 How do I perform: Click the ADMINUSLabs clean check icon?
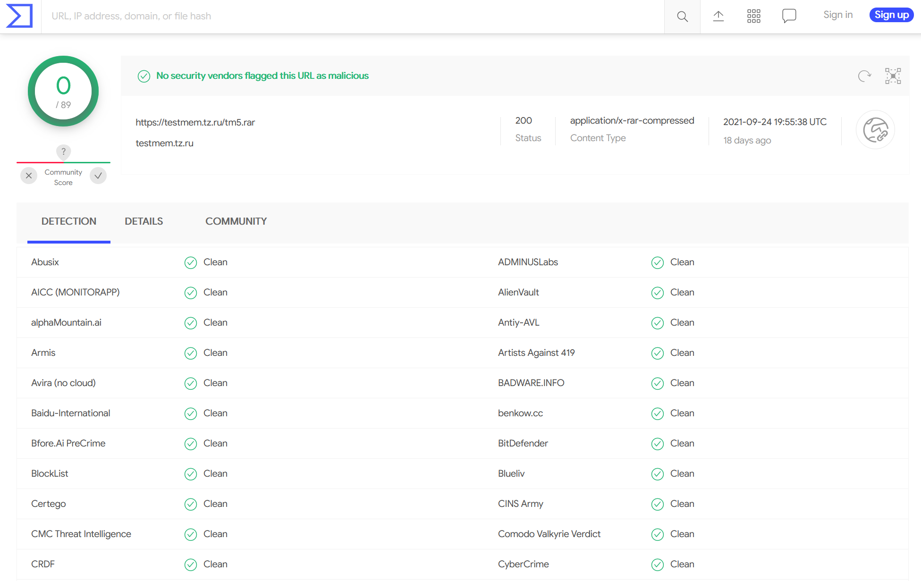658,262
